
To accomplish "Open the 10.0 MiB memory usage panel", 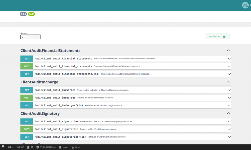I will pyautogui.click(x=20, y=147).
